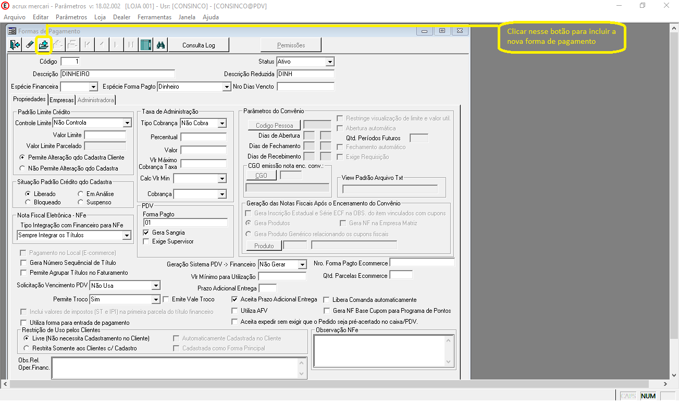Click the Consulta Log button
Screen dimensions: 679x403
tap(199, 45)
